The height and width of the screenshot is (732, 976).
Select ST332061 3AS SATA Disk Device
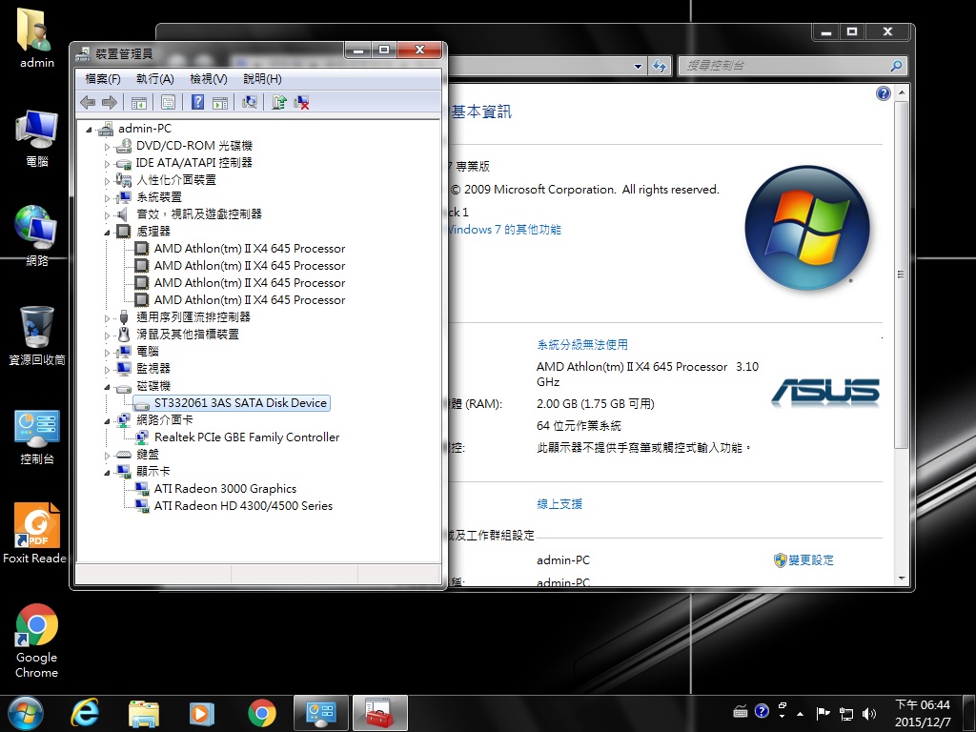click(x=240, y=403)
